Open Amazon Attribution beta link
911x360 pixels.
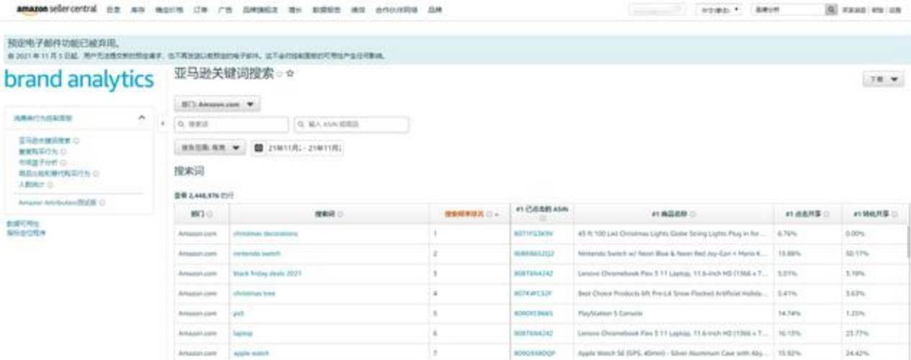[58, 203]
